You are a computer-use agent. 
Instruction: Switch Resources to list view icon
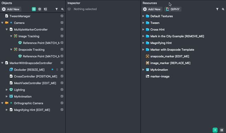(x=215, y=130)
